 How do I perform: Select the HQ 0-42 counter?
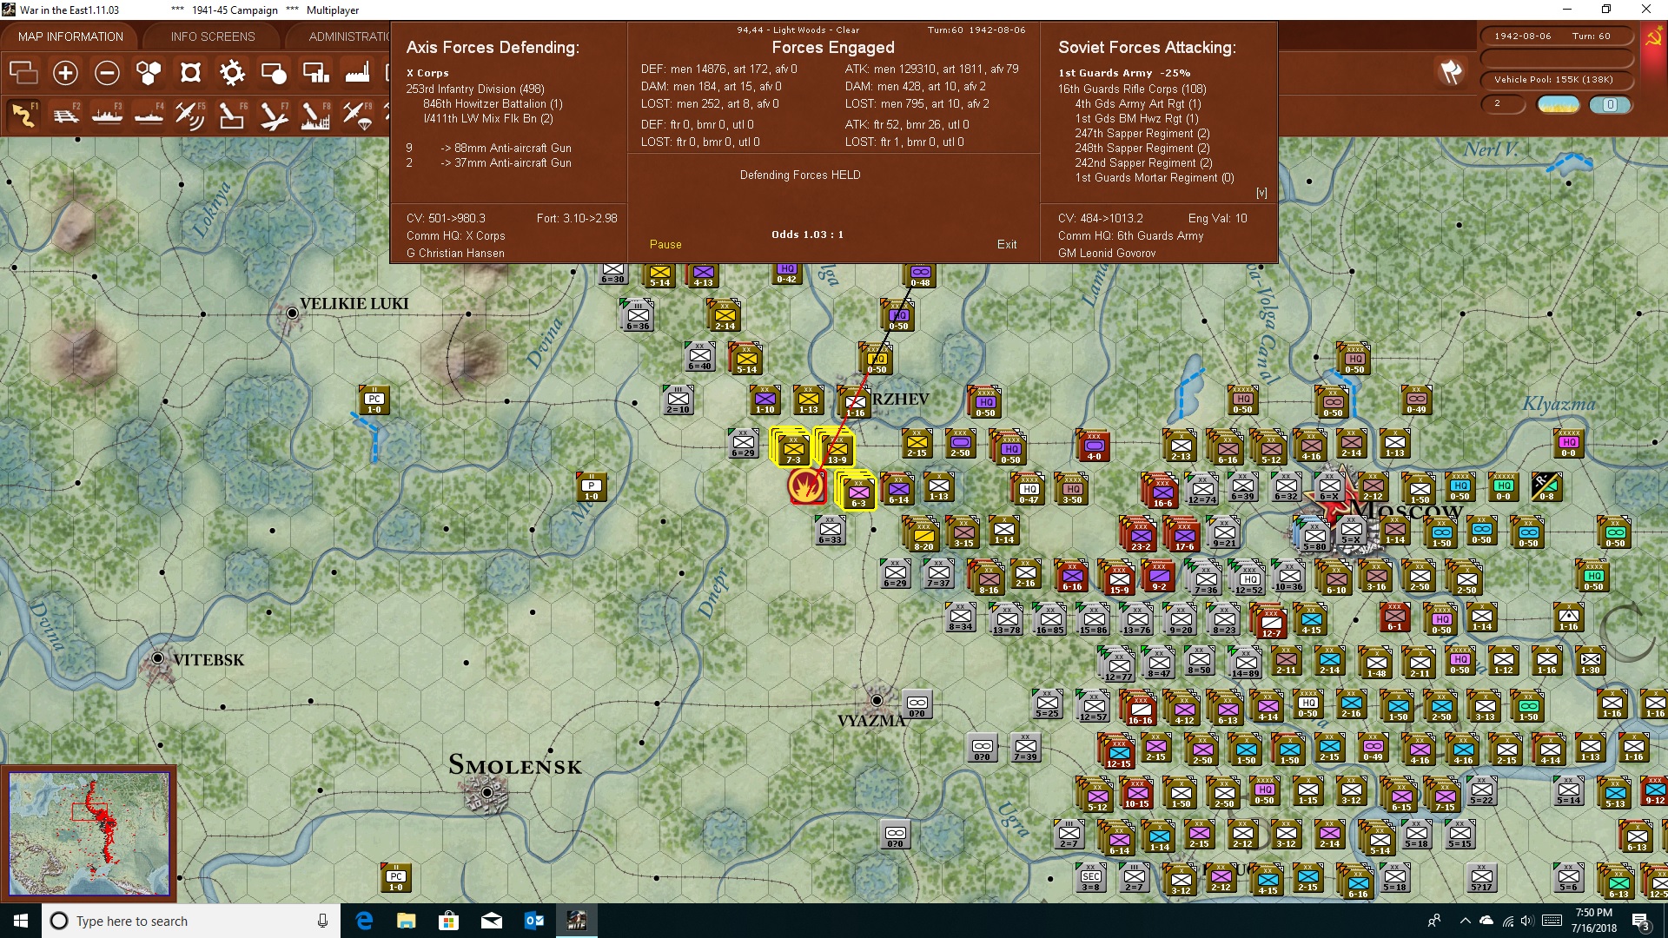click(x=787, y=274)
